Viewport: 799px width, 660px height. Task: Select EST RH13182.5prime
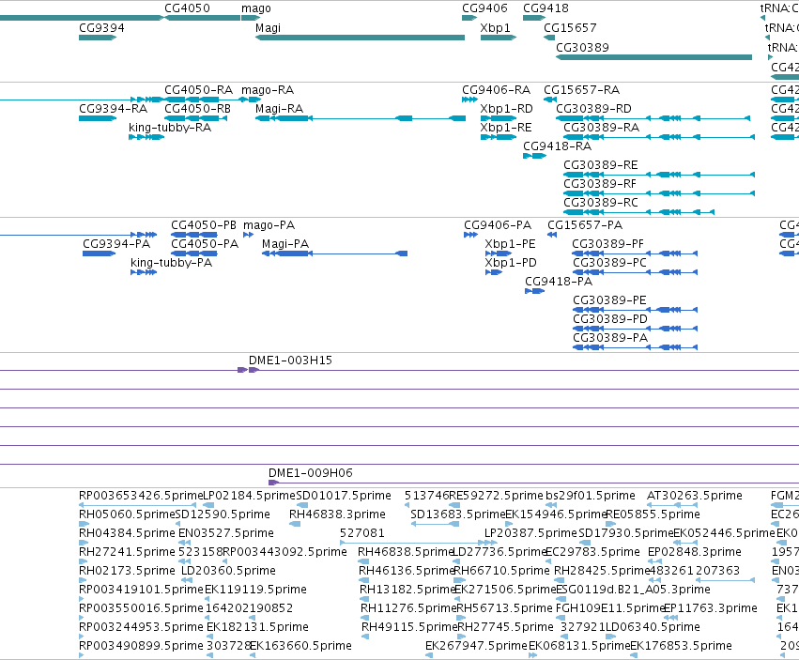click(x=407, y=590)
